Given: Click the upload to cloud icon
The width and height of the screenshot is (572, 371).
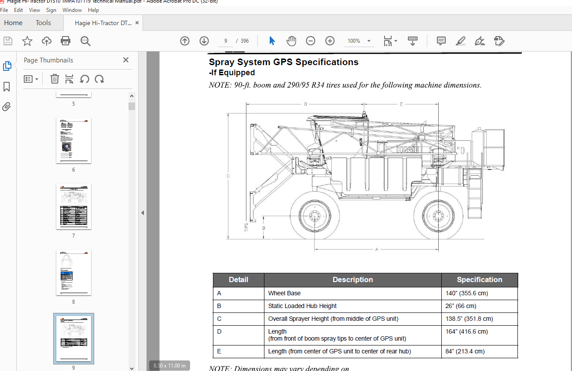Looking at the screenshot, I should tap(47, 41).
